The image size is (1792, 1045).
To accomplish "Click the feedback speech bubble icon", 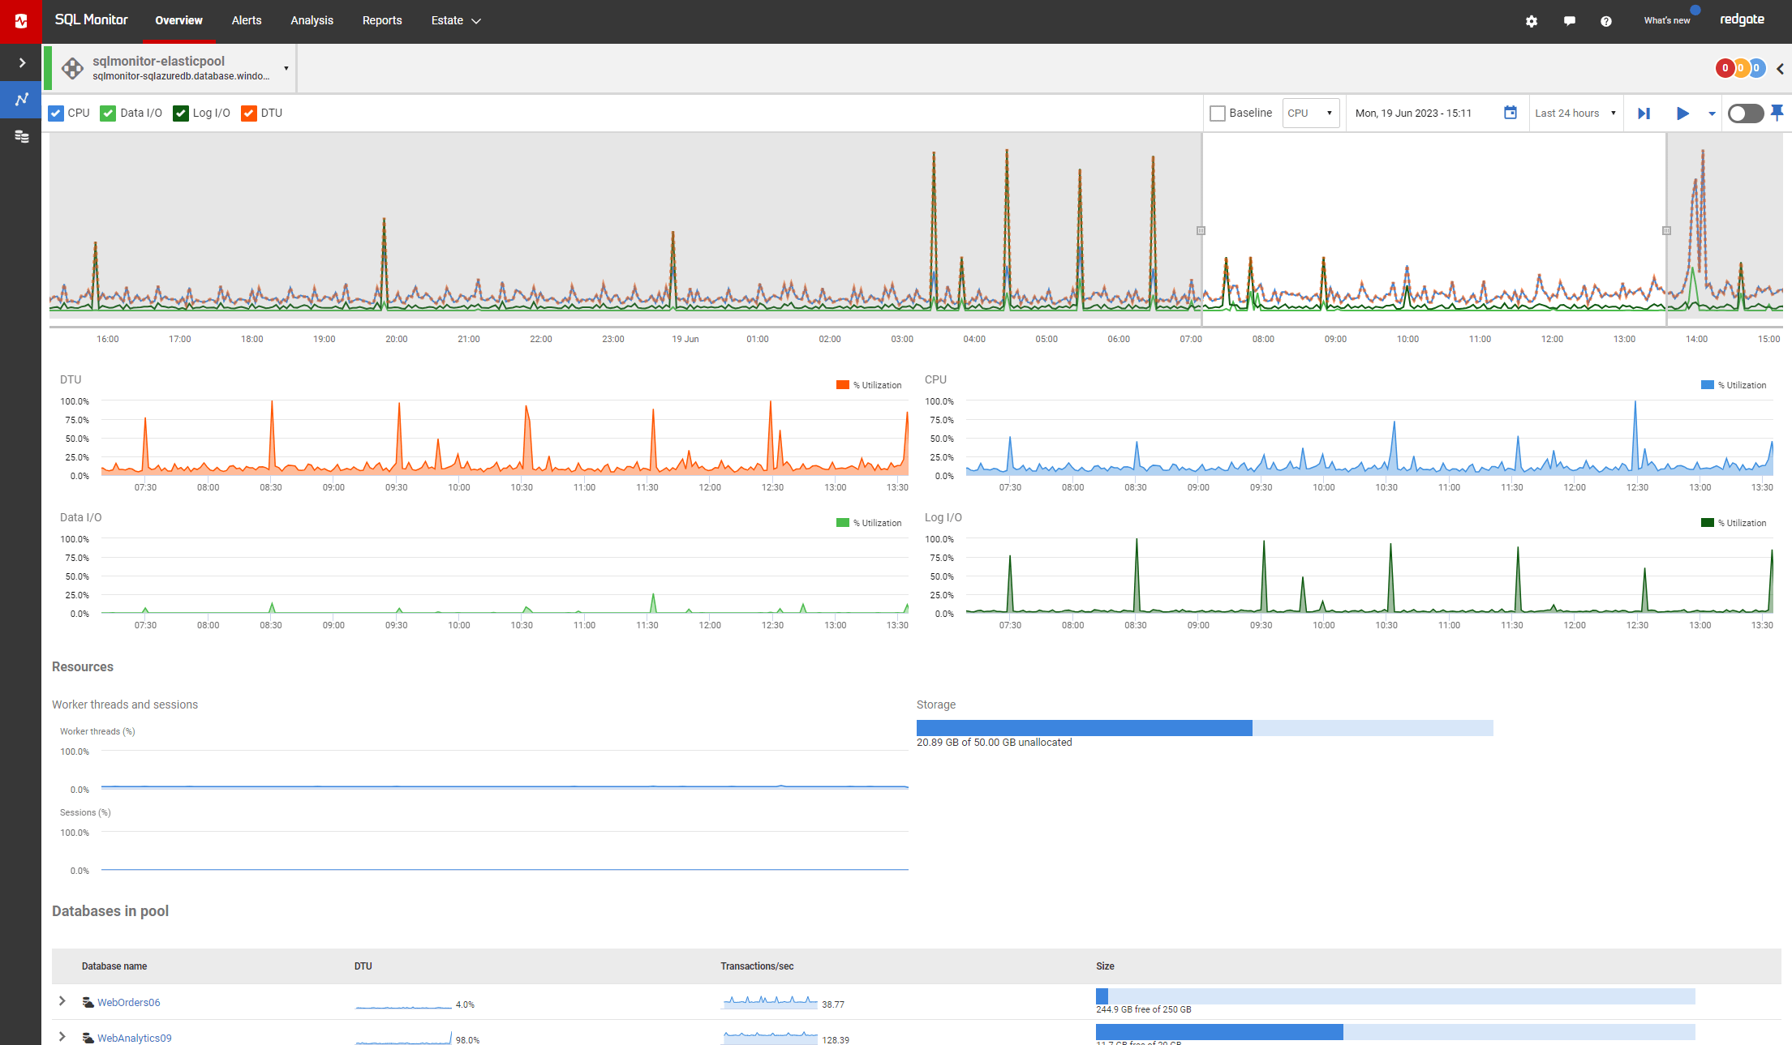I will coord(1569,21).
